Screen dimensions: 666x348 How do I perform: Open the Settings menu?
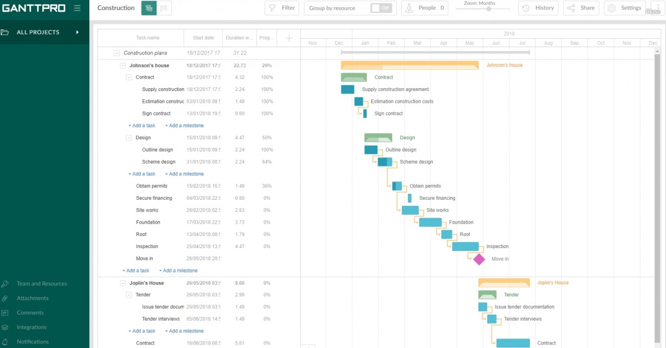click(x=624, y=8)
